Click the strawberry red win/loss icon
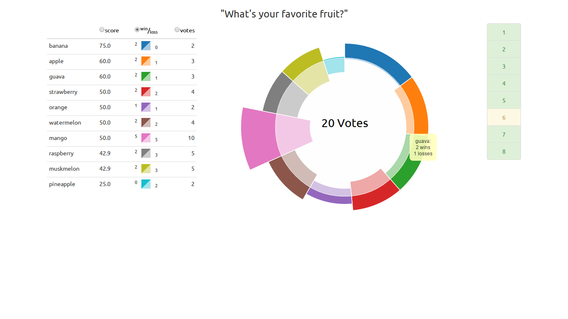This screenshot has height=319, width=568. pyautogui.click(x=146, y=92)
